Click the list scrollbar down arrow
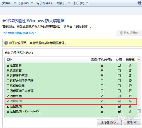The height and width of the screenshot is (128, 142). pos(139,115)
